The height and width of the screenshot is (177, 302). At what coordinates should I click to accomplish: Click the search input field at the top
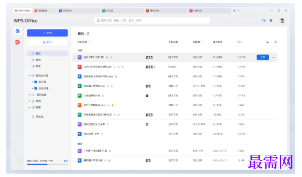pyautogui.click(x=152, y=20)
